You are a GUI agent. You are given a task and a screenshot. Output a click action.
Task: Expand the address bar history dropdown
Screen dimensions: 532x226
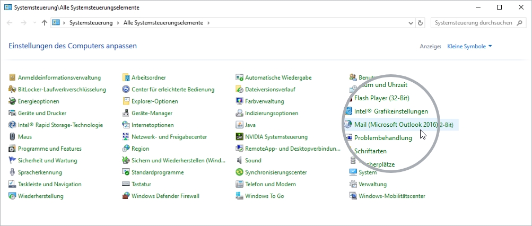[411, 23]
